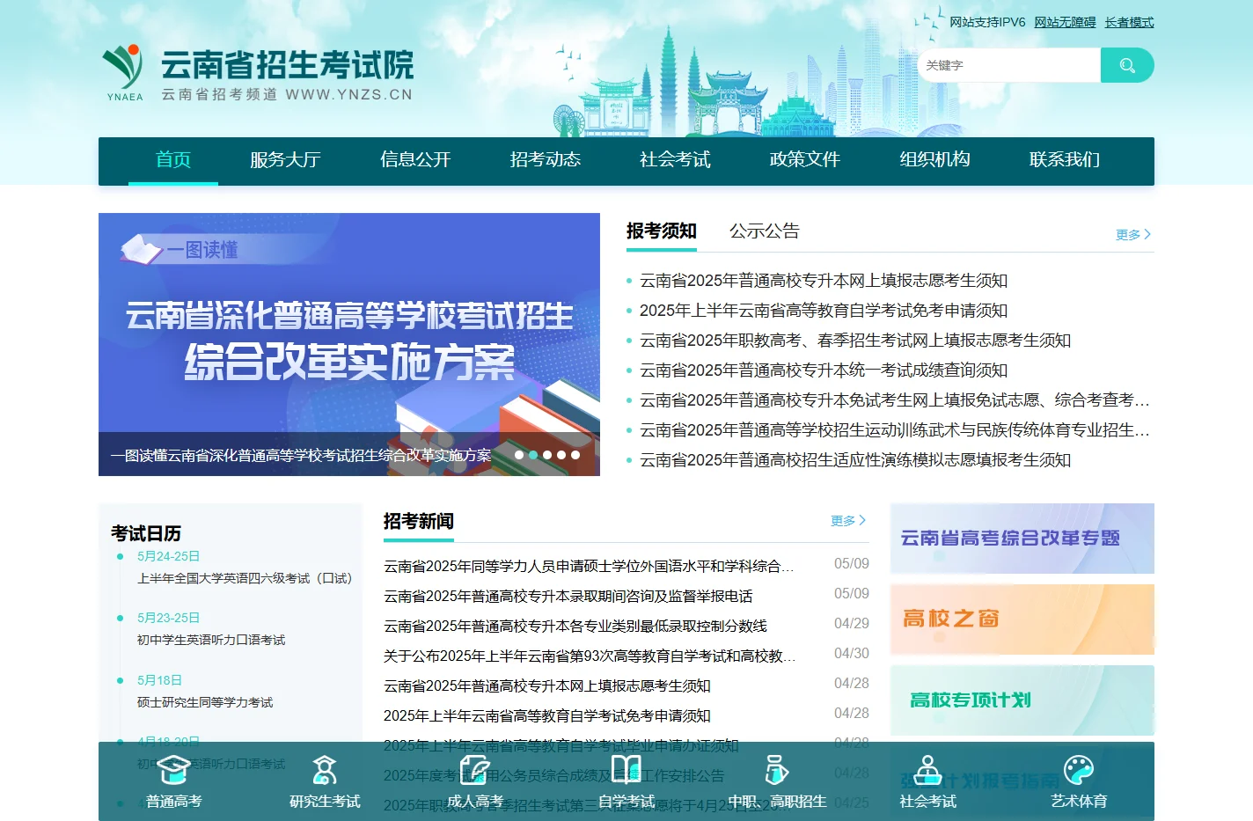Click the search magnifier button
Screen dimensions: 1253x821
1127,65
